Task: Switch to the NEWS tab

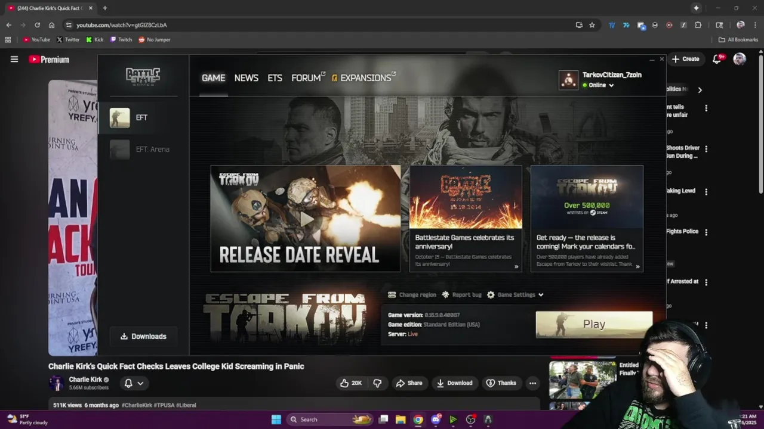Action: (246, 78)
